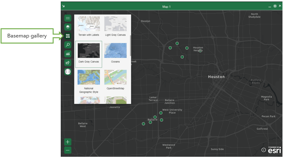Click the West University Place label
The image size is (284, 158).
point(172,111)
